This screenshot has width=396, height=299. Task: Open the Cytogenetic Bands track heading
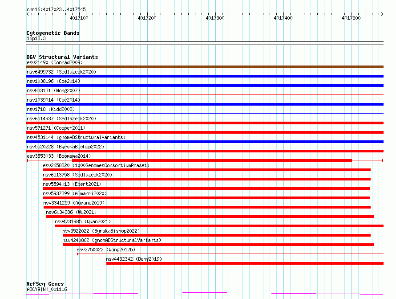tap(53, 33)
